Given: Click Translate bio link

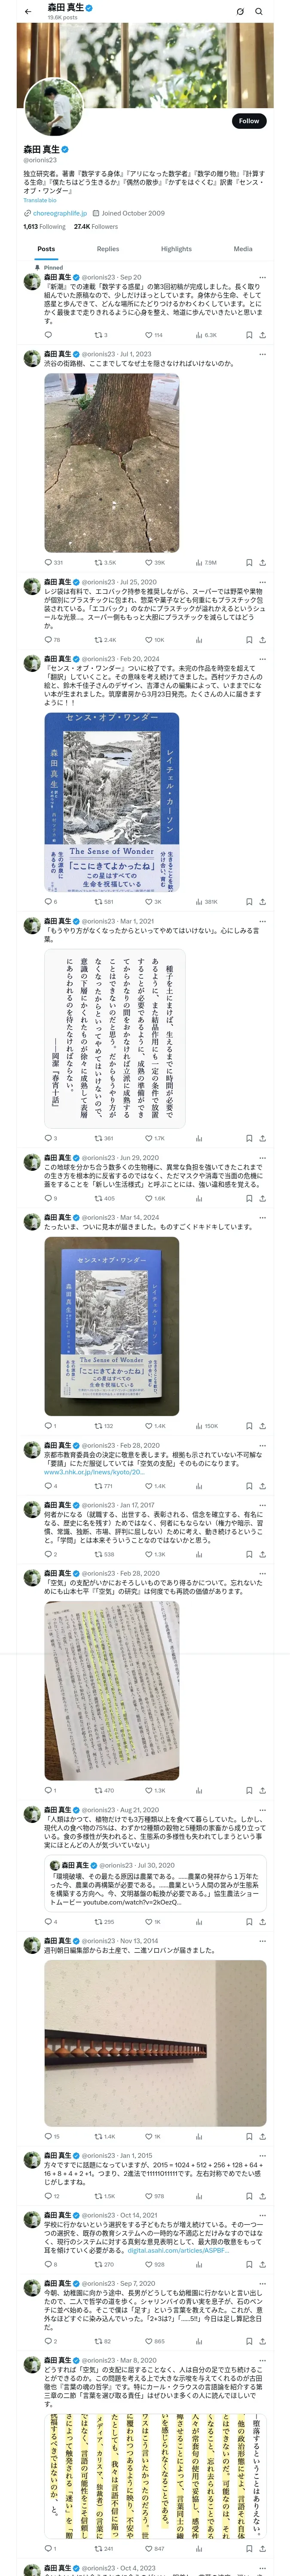Looking at the screenshot, I should click(x=40, y=200).
